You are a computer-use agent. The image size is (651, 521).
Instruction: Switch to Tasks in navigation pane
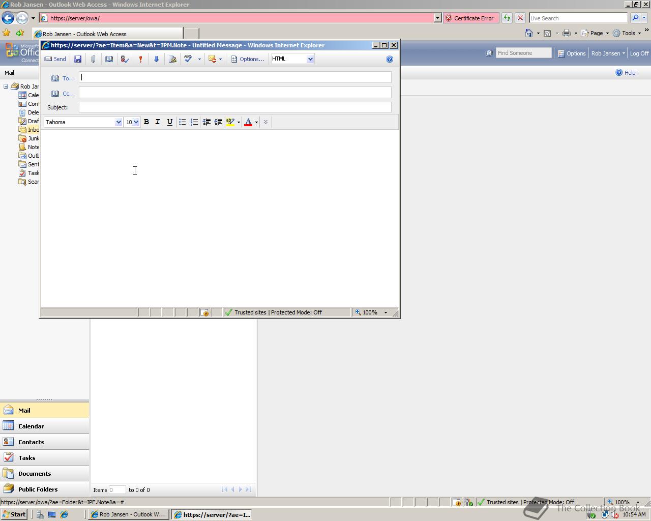45,457
